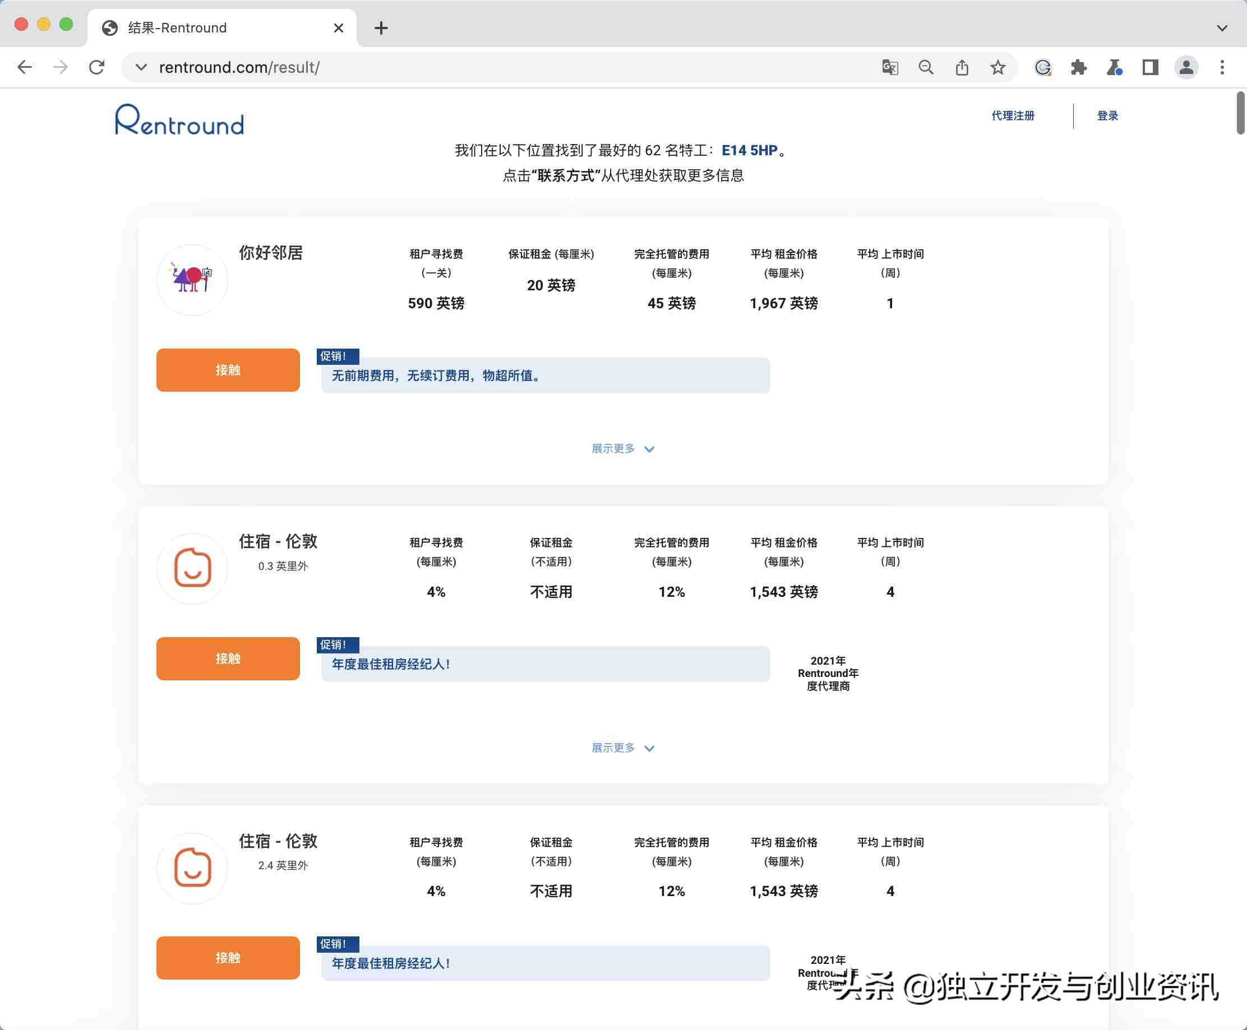Click the 住宿-伦敦 orange smile logo

coord(191,568)
